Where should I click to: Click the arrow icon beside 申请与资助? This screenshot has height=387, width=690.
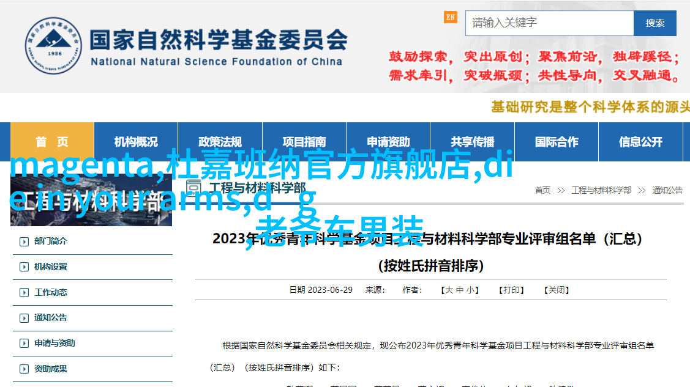point(24,344)
